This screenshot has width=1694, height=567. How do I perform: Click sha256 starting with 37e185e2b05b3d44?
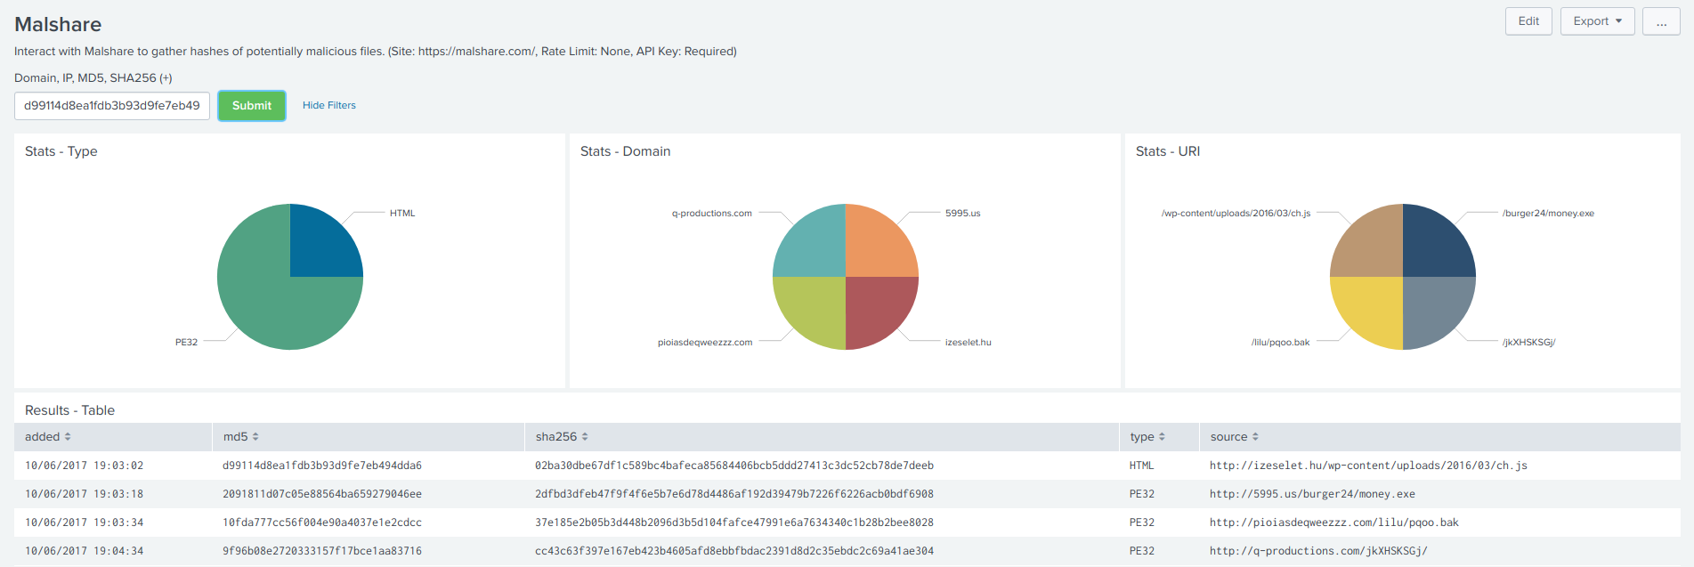734,522
